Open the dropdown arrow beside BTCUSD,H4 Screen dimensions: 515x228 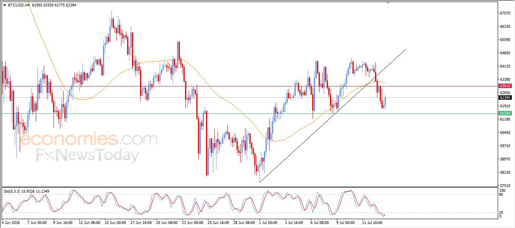click(4, 5)
